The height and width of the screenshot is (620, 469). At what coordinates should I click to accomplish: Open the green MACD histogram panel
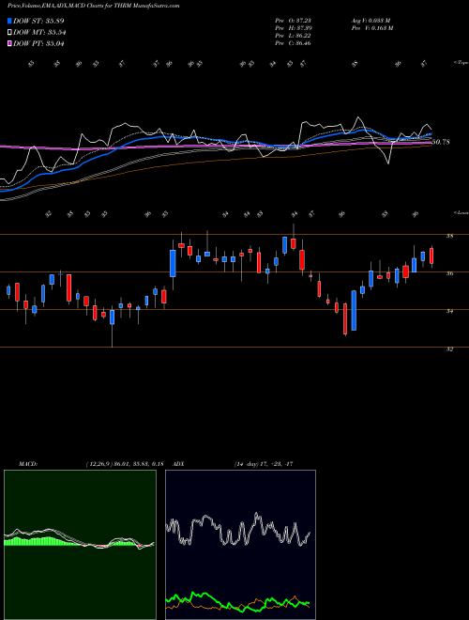pyautogui.click(x=80, y=545)
